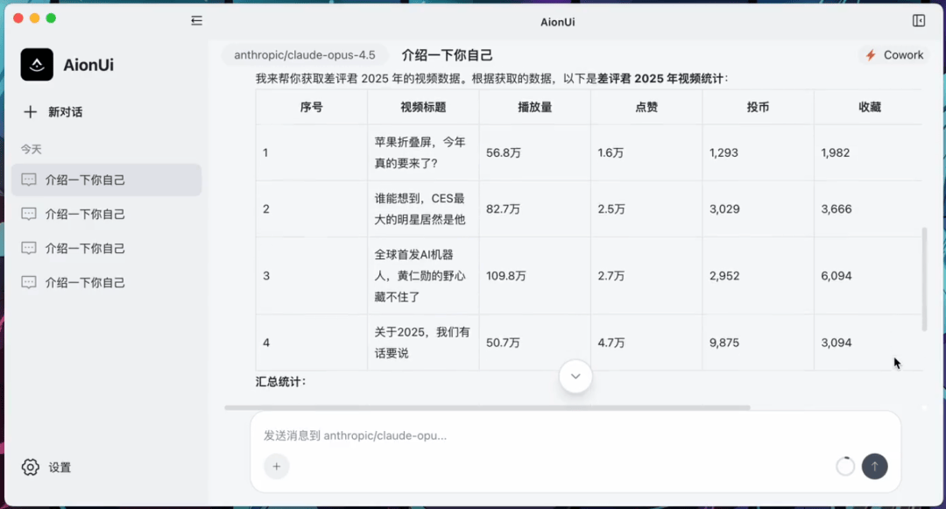The width and height of the screenshot is (946, 509).
Task: Click the message input field
Action: point(526,435)
